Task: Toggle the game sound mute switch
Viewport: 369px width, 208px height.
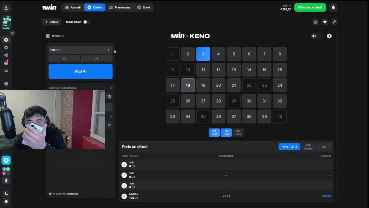Action: [316, 36]
